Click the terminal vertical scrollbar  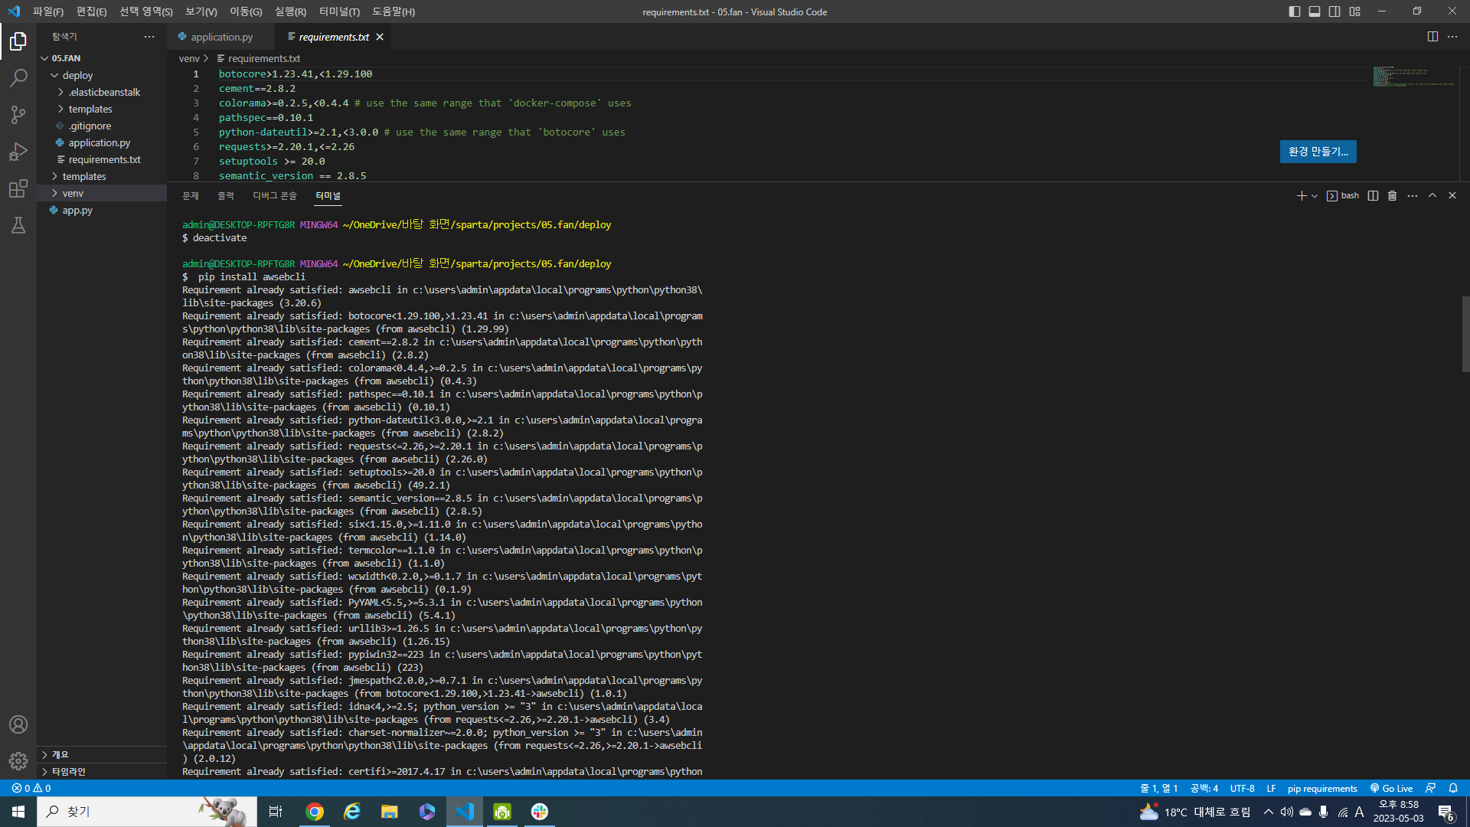tap(1465, 334)
